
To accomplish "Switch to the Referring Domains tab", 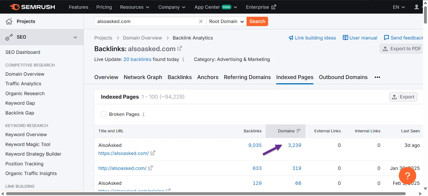I will (247, 77).
